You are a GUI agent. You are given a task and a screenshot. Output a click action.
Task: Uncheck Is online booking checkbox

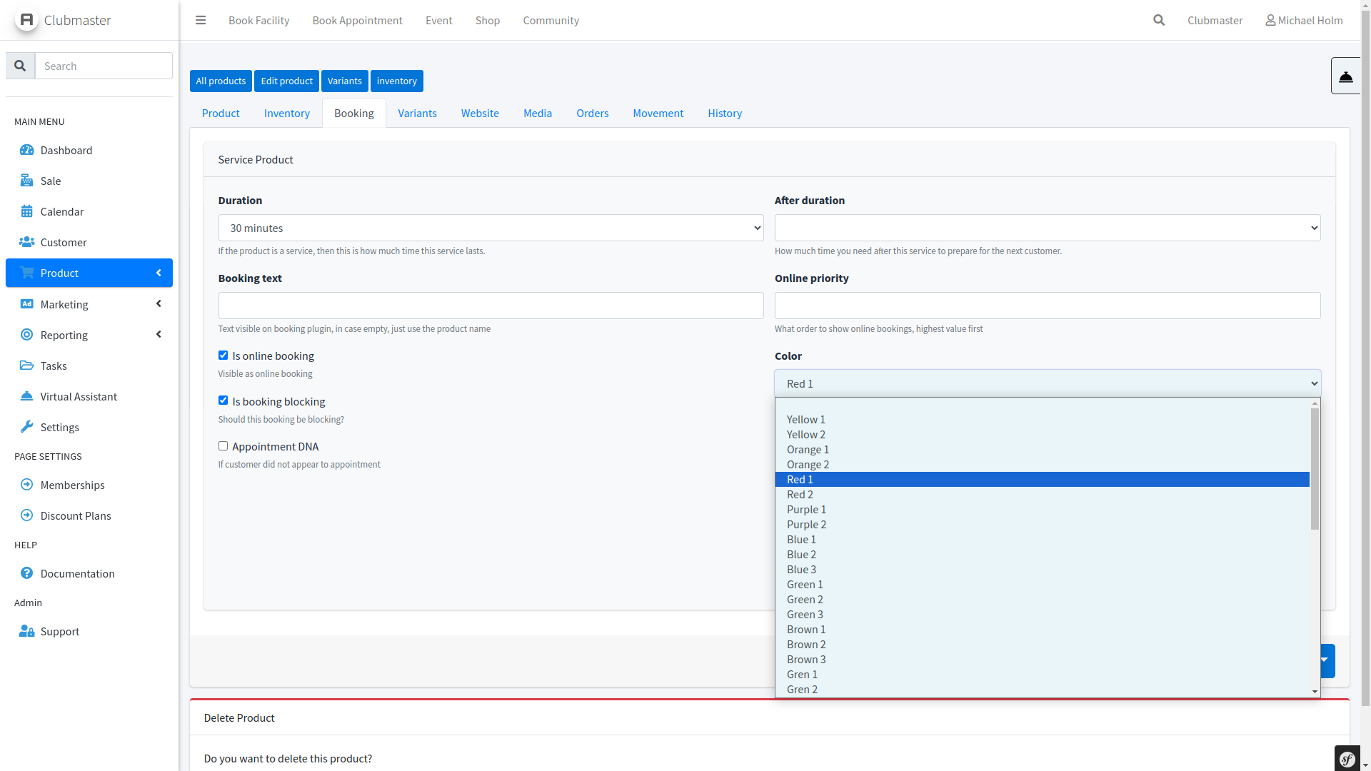pos(223,356)
